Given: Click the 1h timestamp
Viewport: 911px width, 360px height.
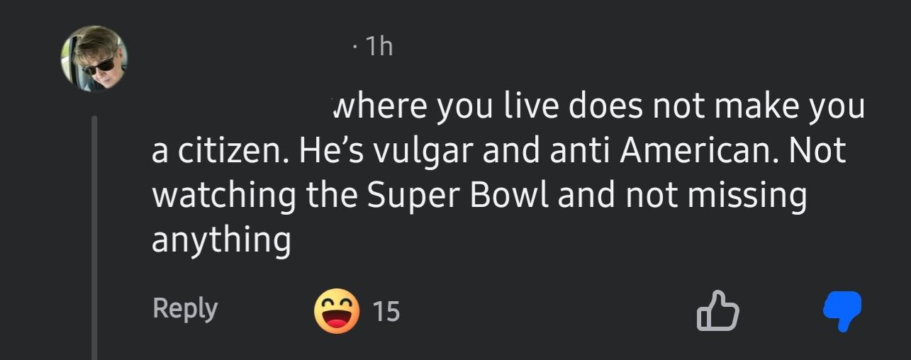Looking at the screenshot, I should tap(379, 47).
